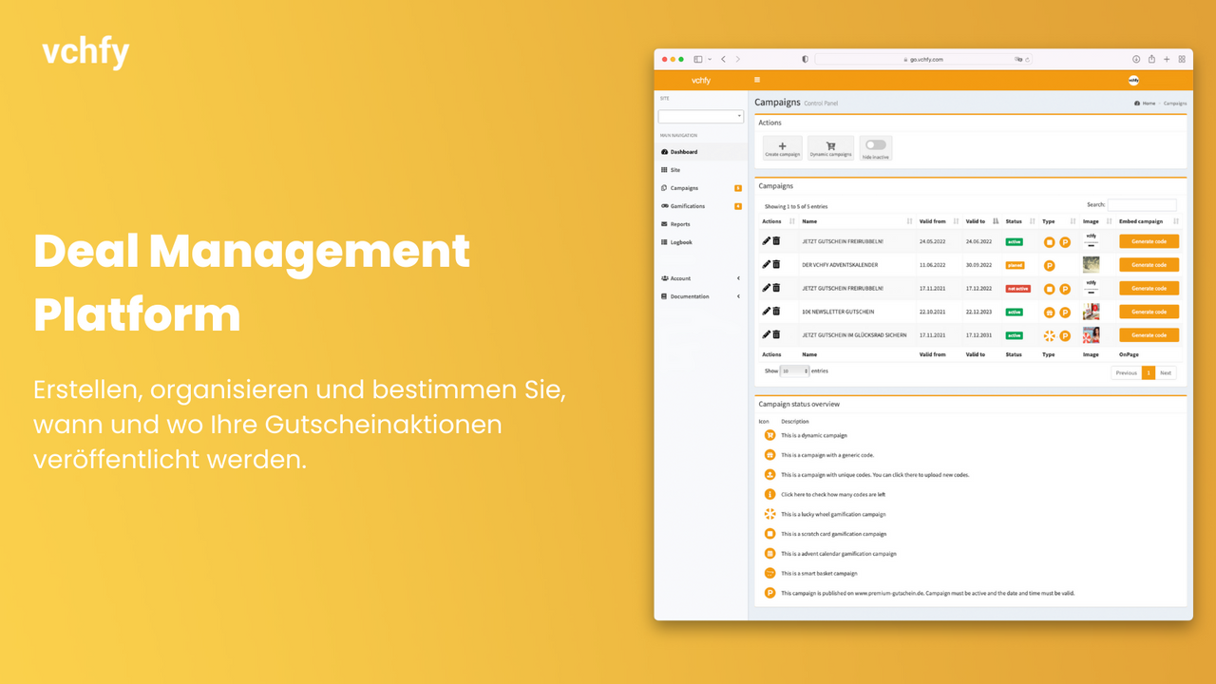Click the not active status badge
The image size is (1216, 684).
[x=1018, y=288]
